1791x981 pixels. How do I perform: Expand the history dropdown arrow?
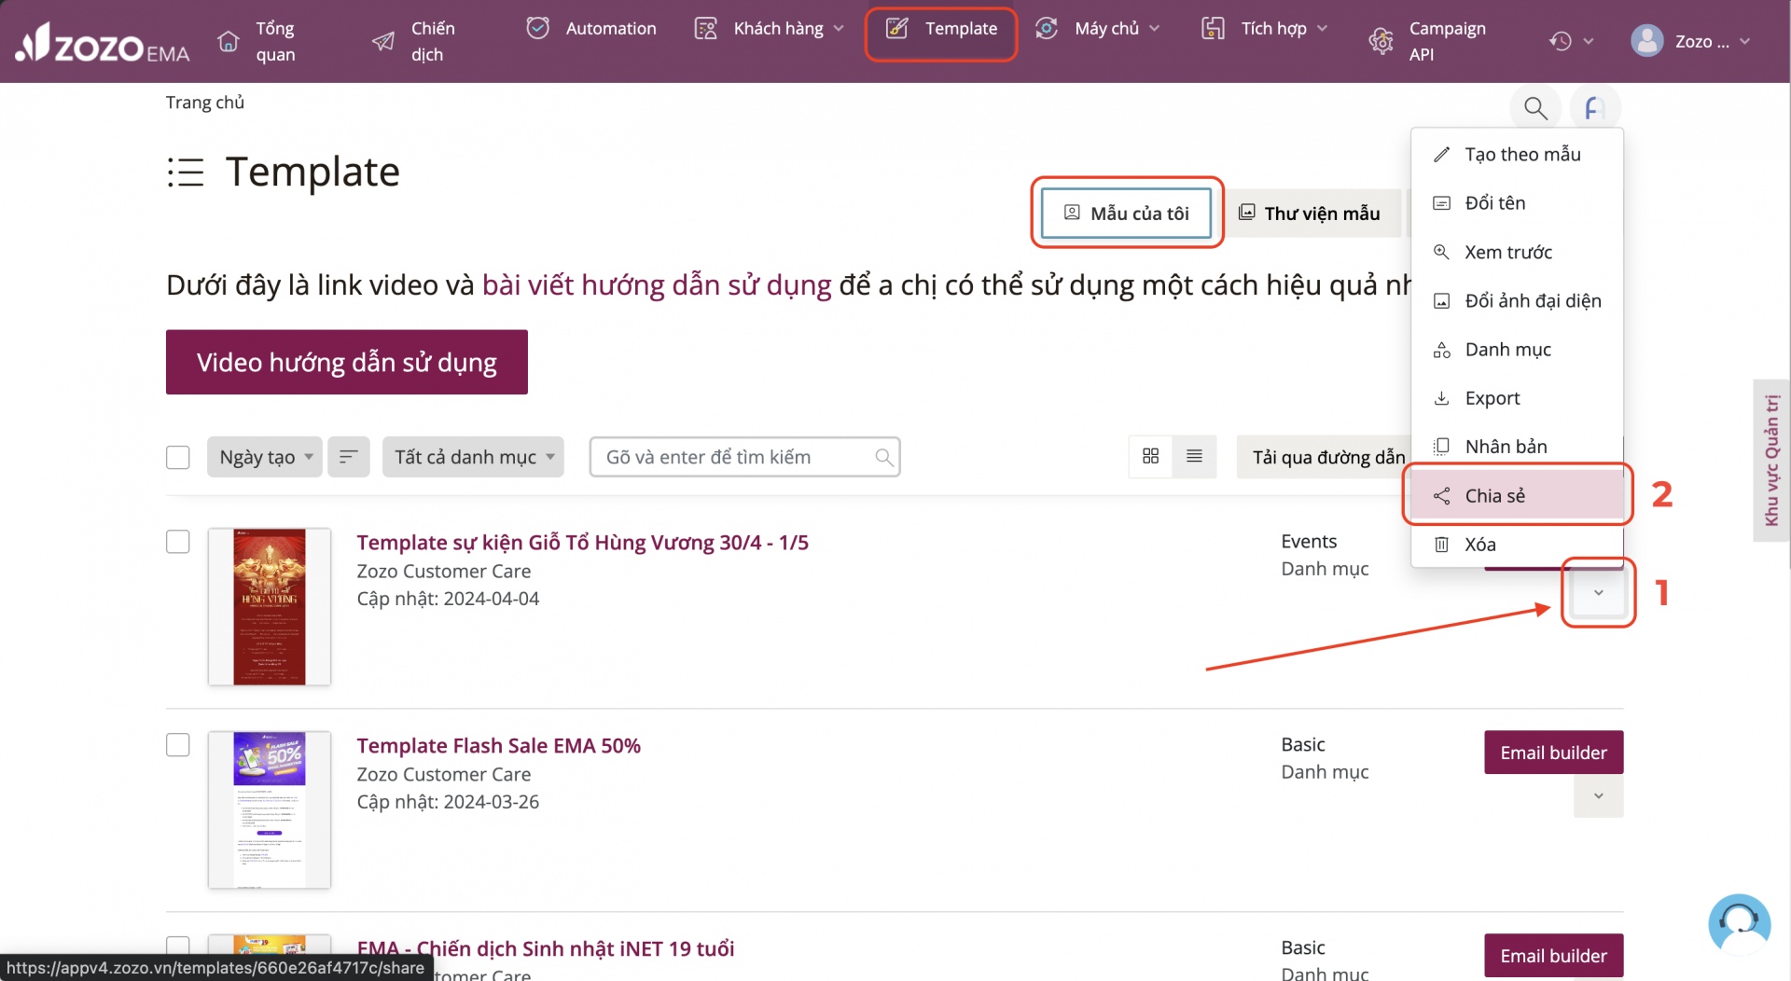[1588, 41]
